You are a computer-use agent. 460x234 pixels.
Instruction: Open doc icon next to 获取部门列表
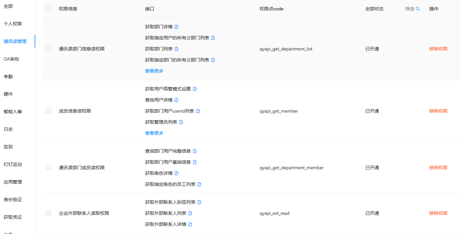(177, 48)
